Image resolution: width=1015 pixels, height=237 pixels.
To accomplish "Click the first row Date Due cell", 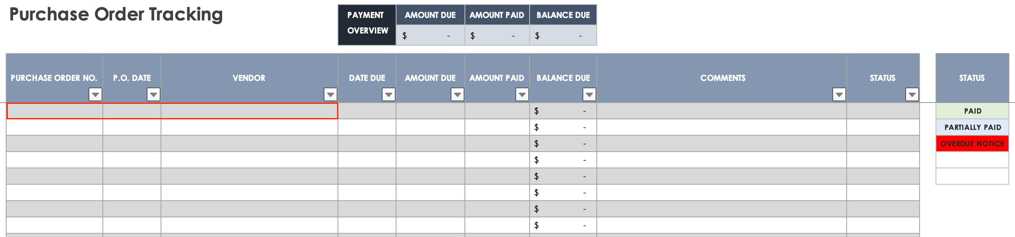I will 367,111.
